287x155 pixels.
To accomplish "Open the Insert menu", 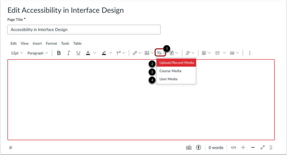I will coord(37,44).
